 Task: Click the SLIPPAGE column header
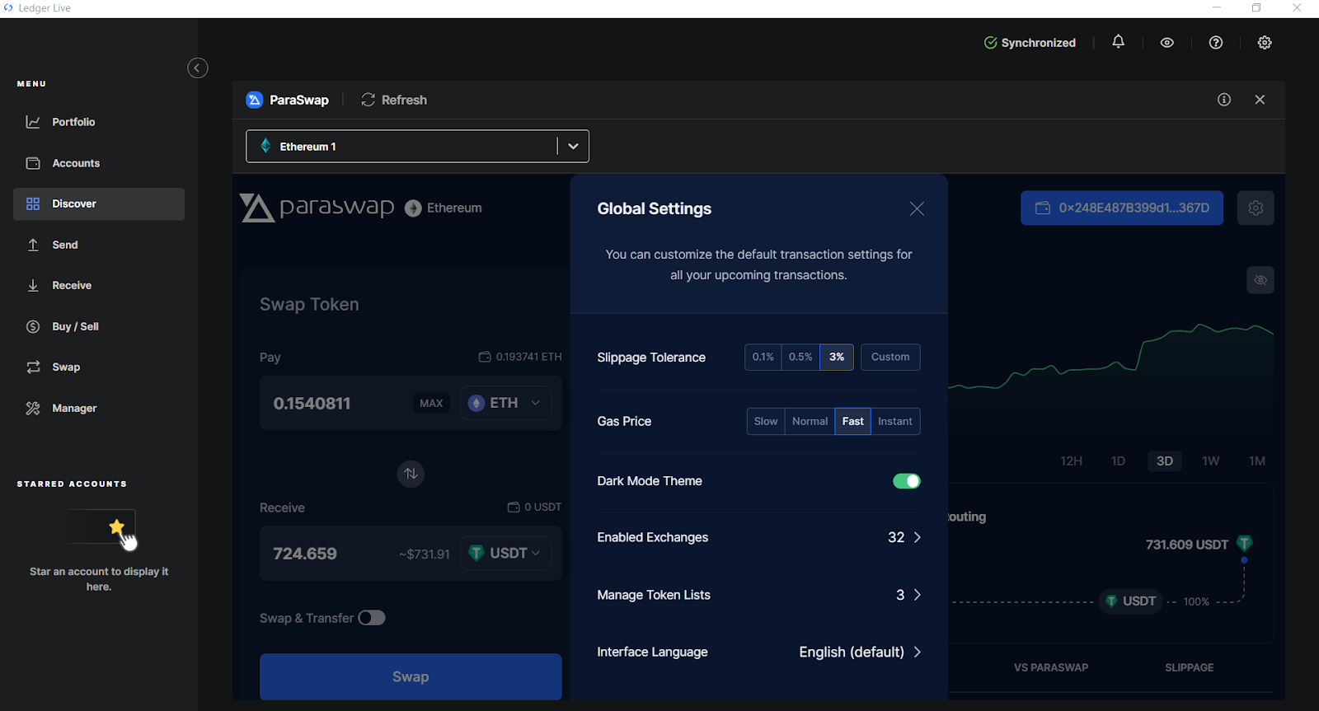(x=1189, y=667)
